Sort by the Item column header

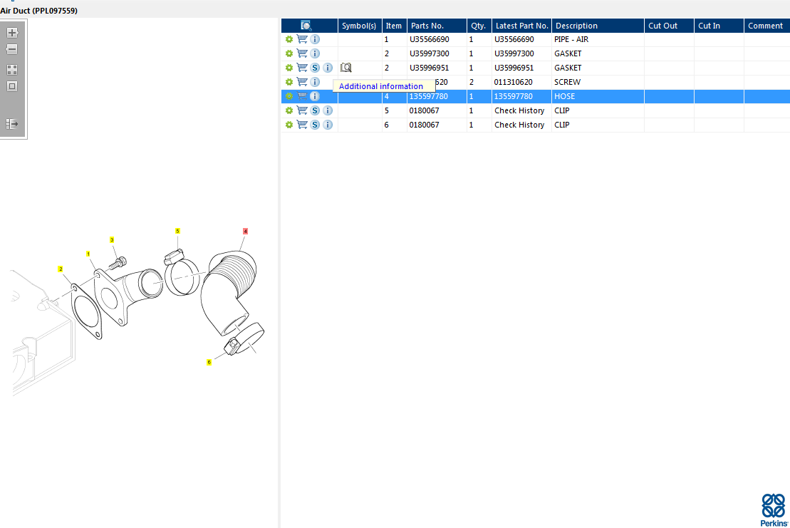pyautogui.click(x=395, y=26)
